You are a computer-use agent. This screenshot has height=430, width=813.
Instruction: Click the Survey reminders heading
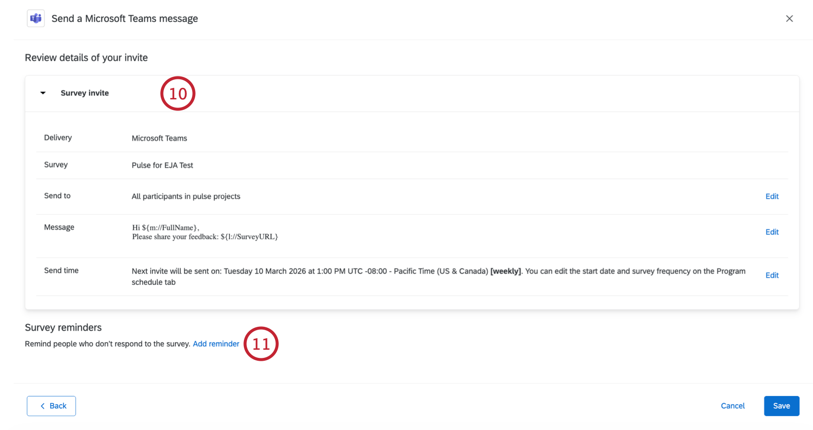[x=63, y=328]
